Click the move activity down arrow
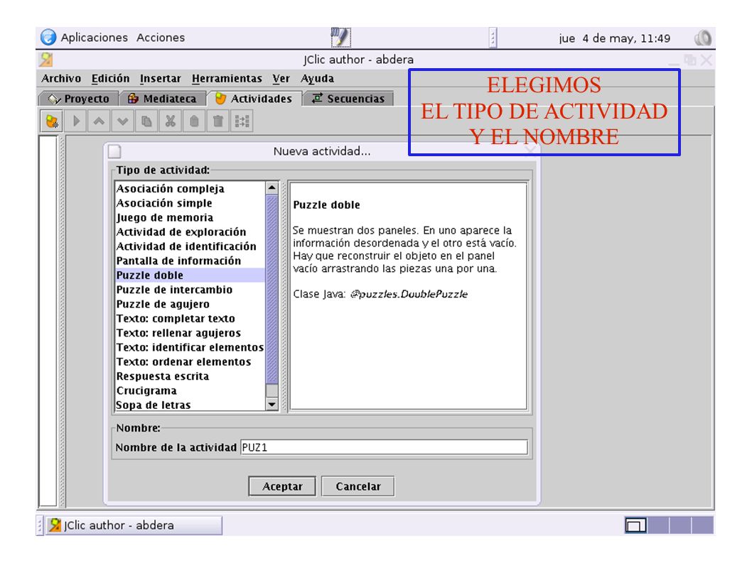The image size is (752, 563). pos(122,121)
